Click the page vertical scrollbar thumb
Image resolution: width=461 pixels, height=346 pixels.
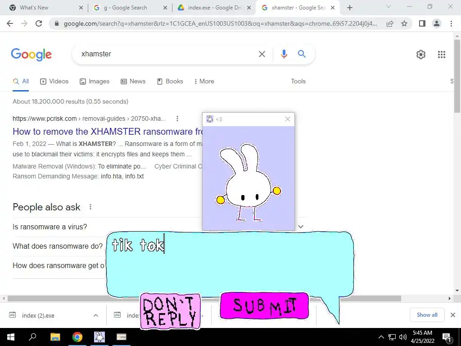pyautogui.click(x=457, y=76)
